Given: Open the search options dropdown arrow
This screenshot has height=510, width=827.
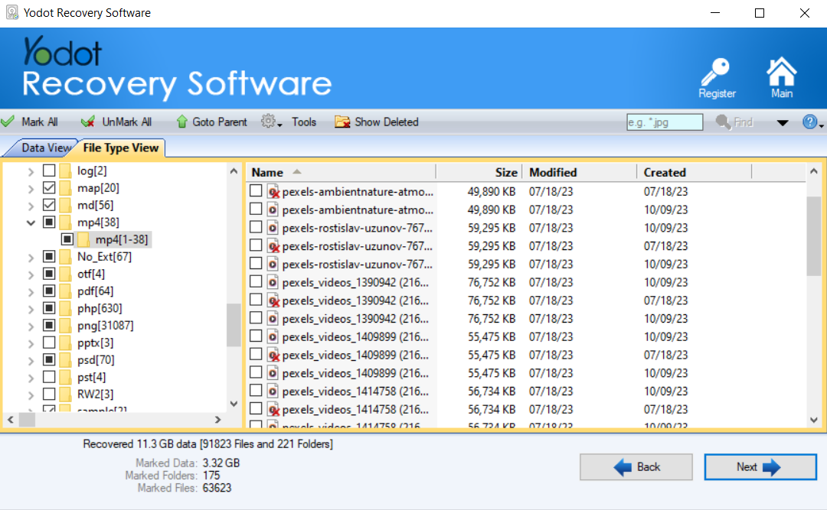Looking at the screenshot, I should tap(783, 122).
